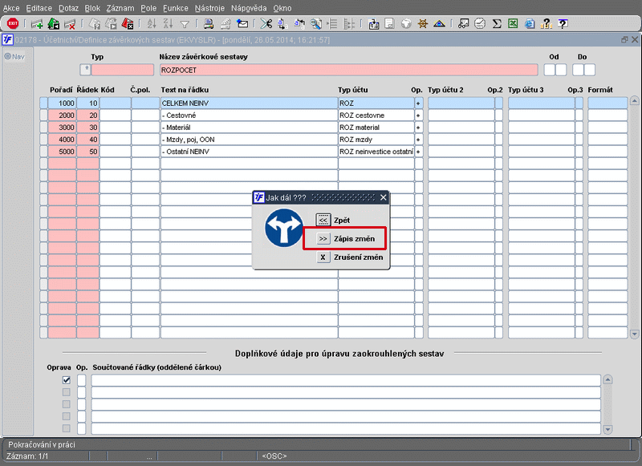
Task: Click the Internet Explorer browser icon
Action: [530, 24]
